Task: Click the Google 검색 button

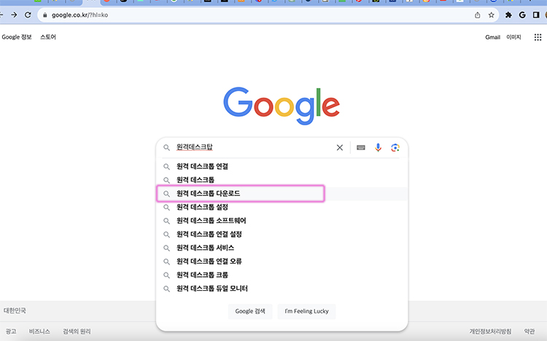Action: [x=250, y=311]
